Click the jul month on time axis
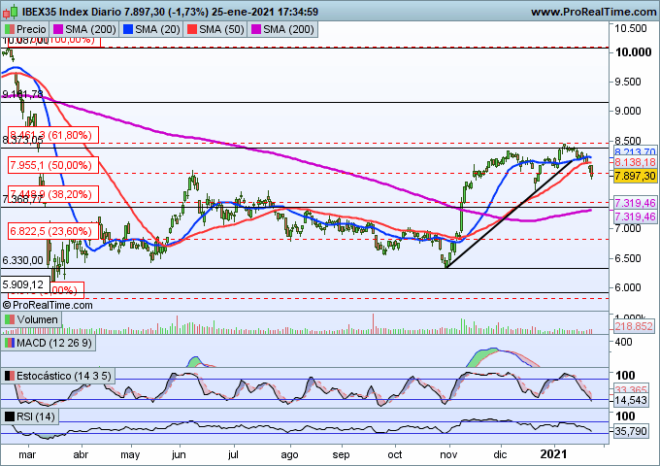660x466 pixels. click(233, 455)
